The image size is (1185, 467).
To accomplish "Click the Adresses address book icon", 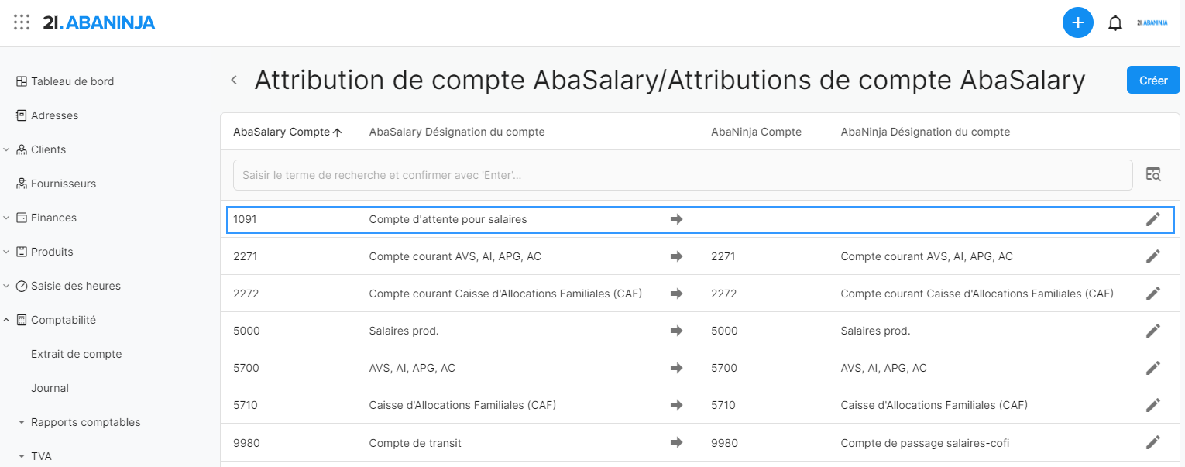I will 22,115.
